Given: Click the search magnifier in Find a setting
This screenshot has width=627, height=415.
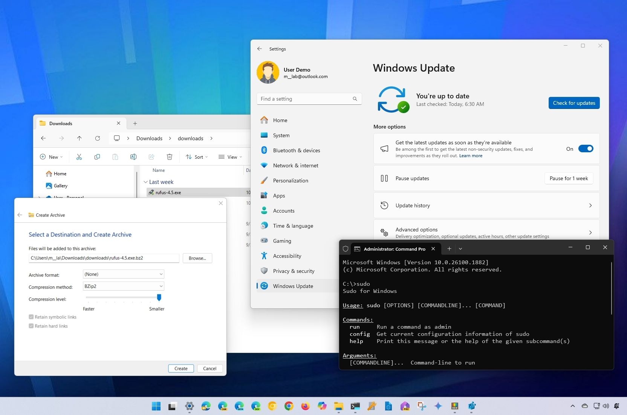Looking at the screenshot, I should click(355, 99).
